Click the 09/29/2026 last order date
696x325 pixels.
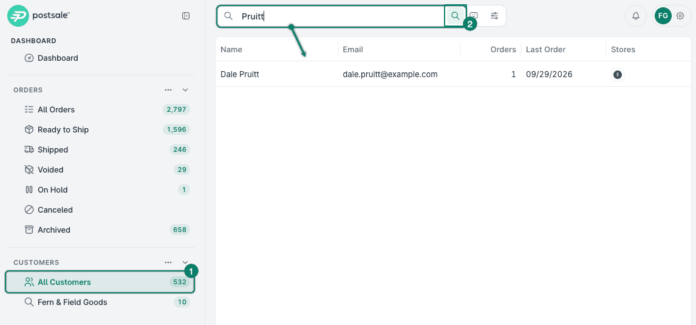(x=549, y=75)
